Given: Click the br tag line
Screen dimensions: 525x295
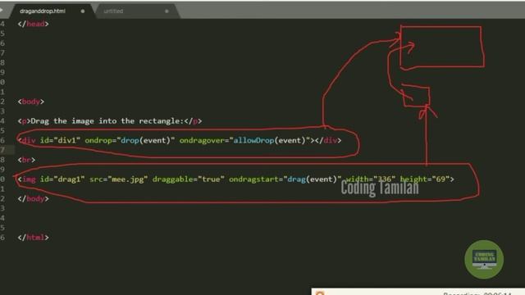Looking at the screenshot, I should click(x=26, y=160).
